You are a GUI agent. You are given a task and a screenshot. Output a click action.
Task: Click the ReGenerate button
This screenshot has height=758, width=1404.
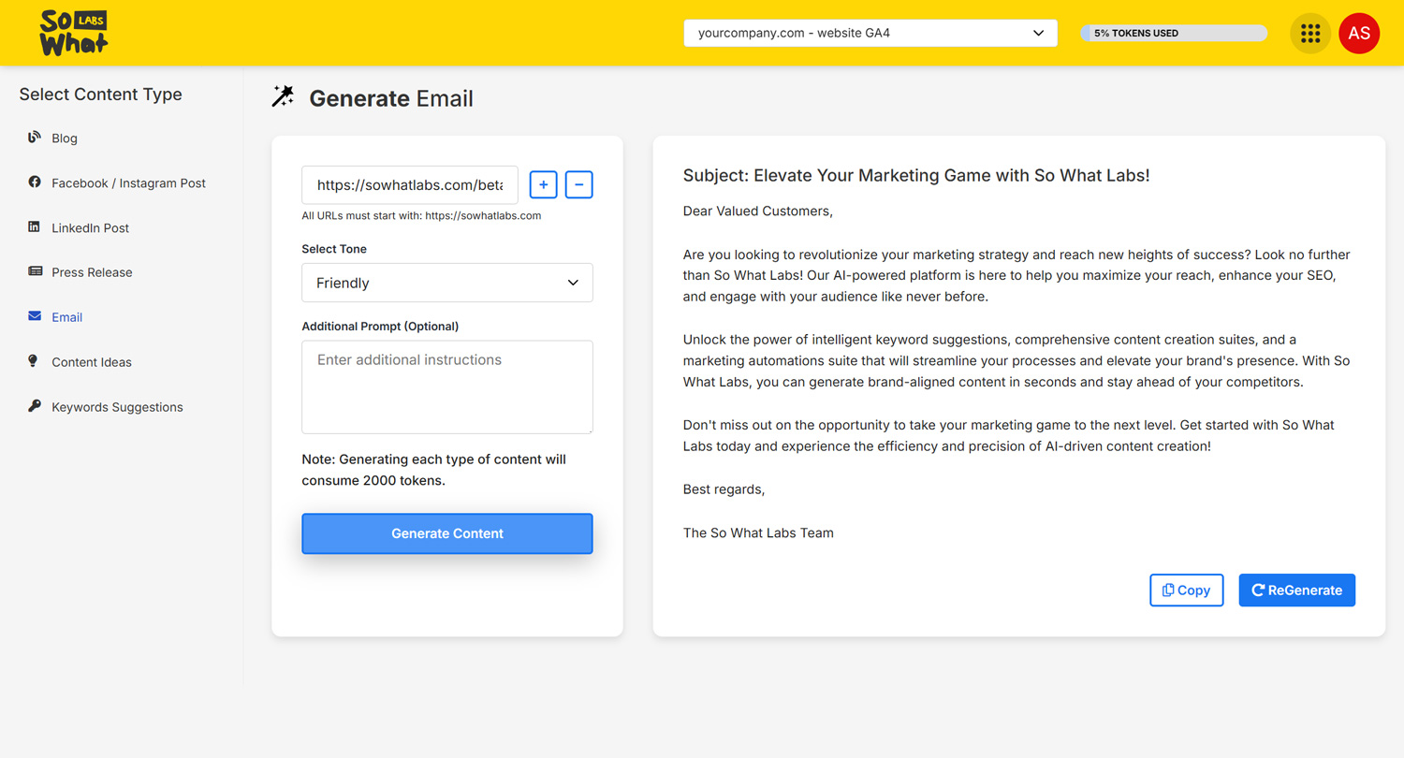(x=1297, y=590)
